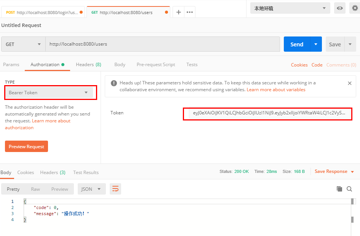360x236 pixels.
Task: Open manage environments gear icon
Action: pos(355,8)
